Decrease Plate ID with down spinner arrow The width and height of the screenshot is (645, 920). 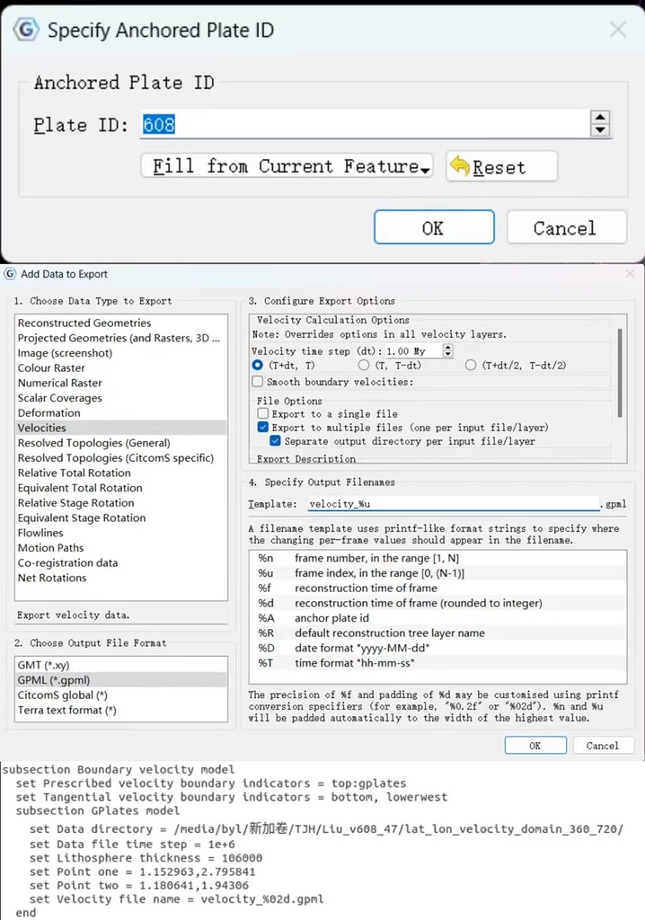(600, 130)
